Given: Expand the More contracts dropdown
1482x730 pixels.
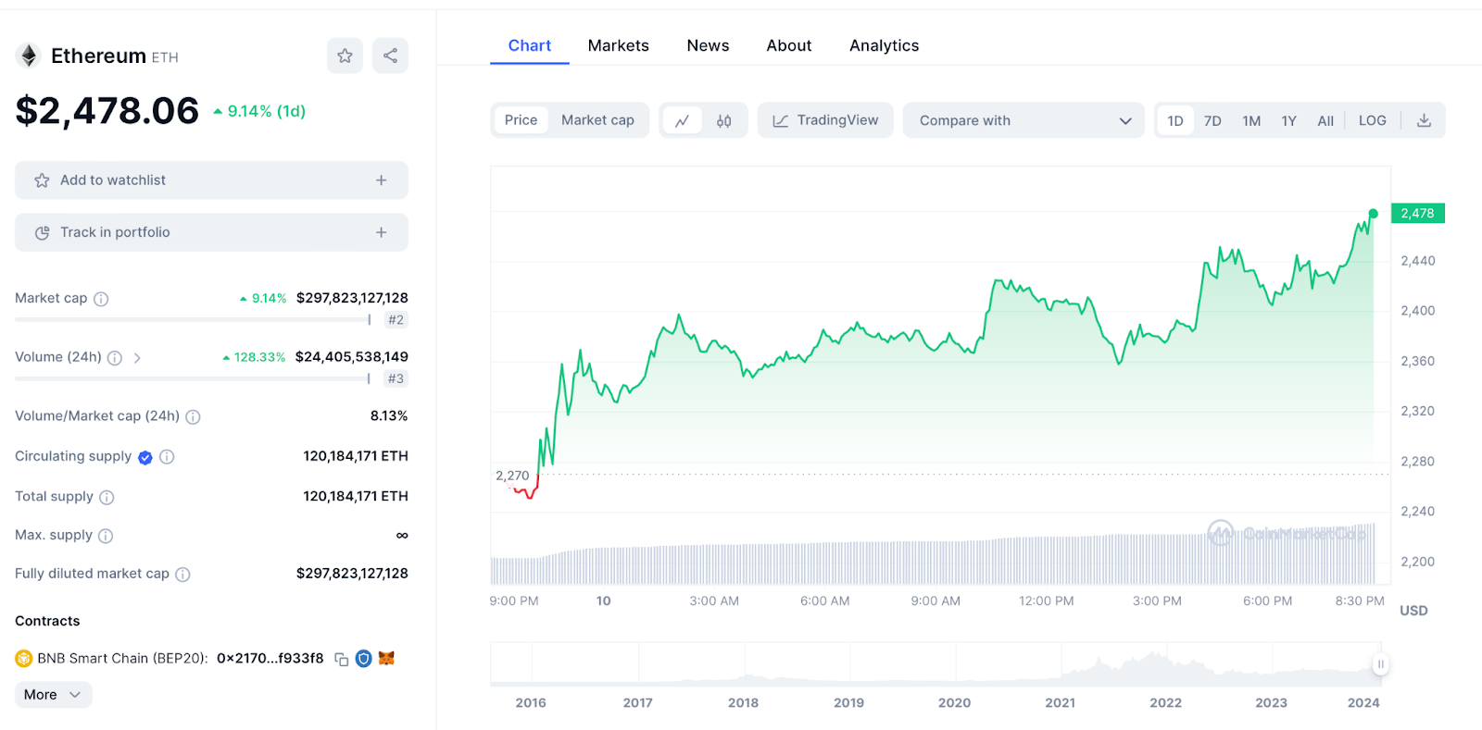Looking at the screenshot, I should (53, 695).
